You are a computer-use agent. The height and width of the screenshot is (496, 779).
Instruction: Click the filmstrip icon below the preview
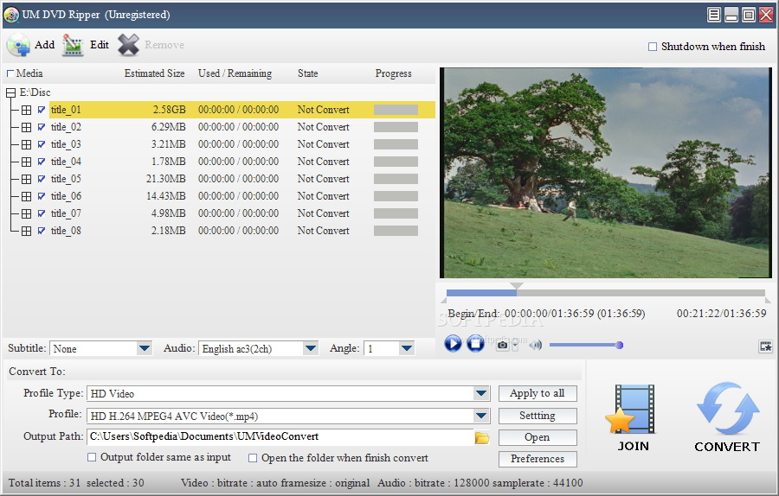tap(765, 346)
